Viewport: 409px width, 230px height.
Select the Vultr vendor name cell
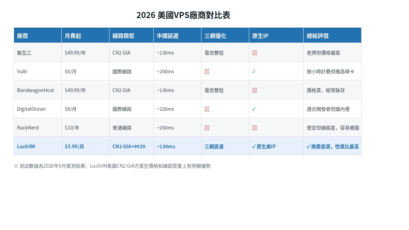pyautogui.click(x=38, y=71)
